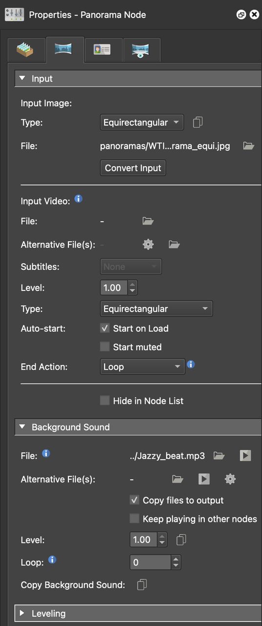Enable the Start muted checkbox
Image resolution: width=262 pixels, height=626 pixels.
tap(105, 347)
